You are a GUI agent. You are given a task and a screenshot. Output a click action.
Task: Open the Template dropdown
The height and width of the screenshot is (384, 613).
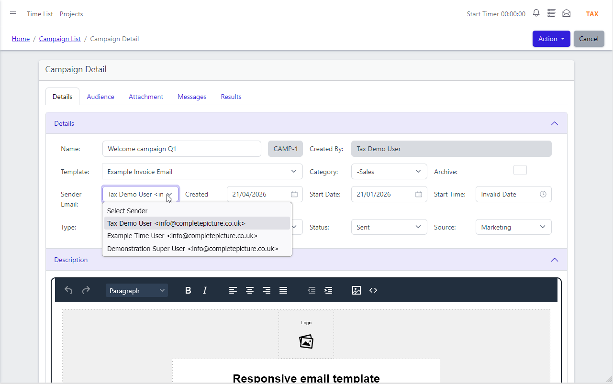point(202,172)
